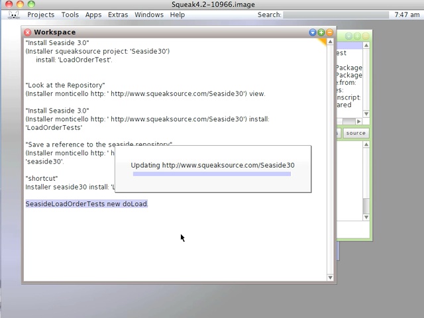
Task: Click the source button in green window
Action: click(356, 133)
